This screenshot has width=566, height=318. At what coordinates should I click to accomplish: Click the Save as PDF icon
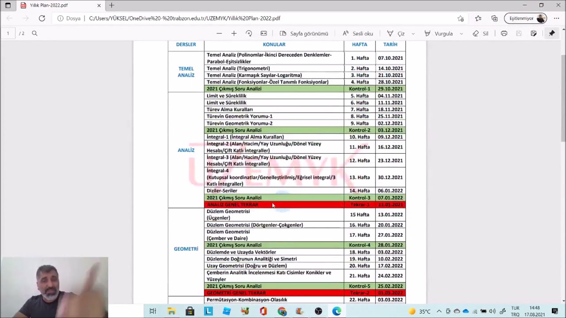(x=534, y=34)
